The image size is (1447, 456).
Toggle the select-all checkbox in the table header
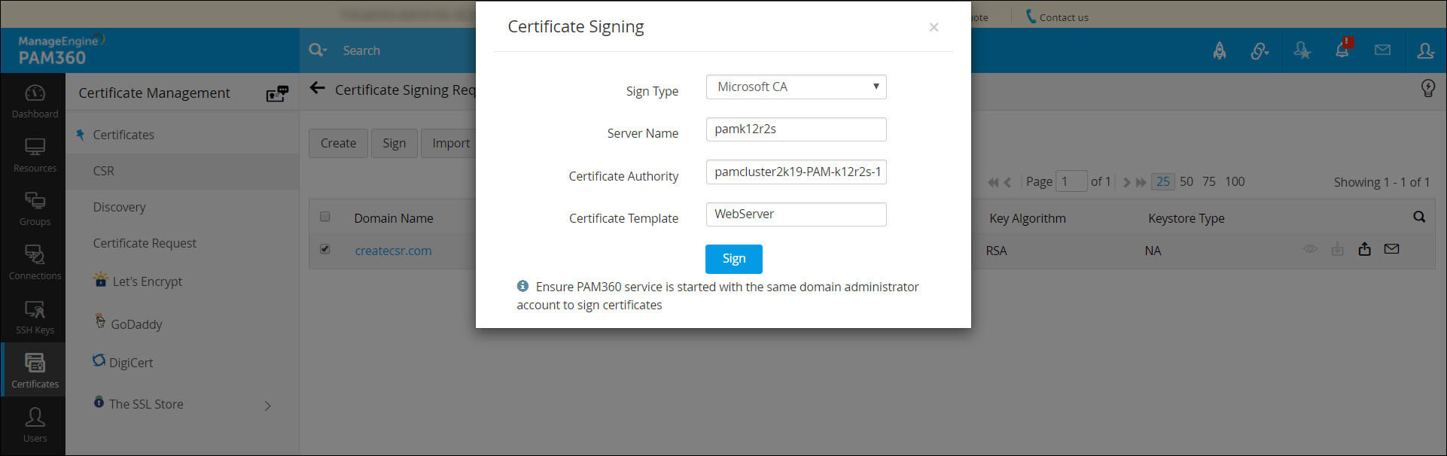[x=325, y=217]
